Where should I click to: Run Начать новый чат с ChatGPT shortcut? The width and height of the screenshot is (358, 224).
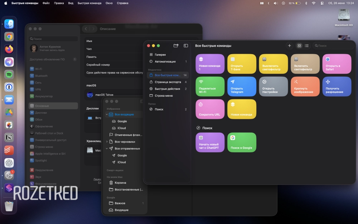[x=210, y=142]
